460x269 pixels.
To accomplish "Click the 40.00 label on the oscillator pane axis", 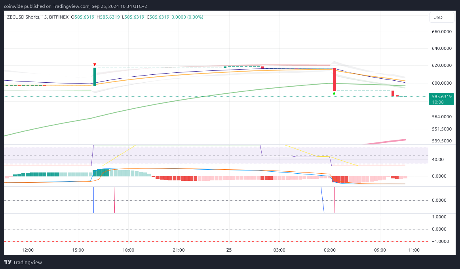I will 438,159.
